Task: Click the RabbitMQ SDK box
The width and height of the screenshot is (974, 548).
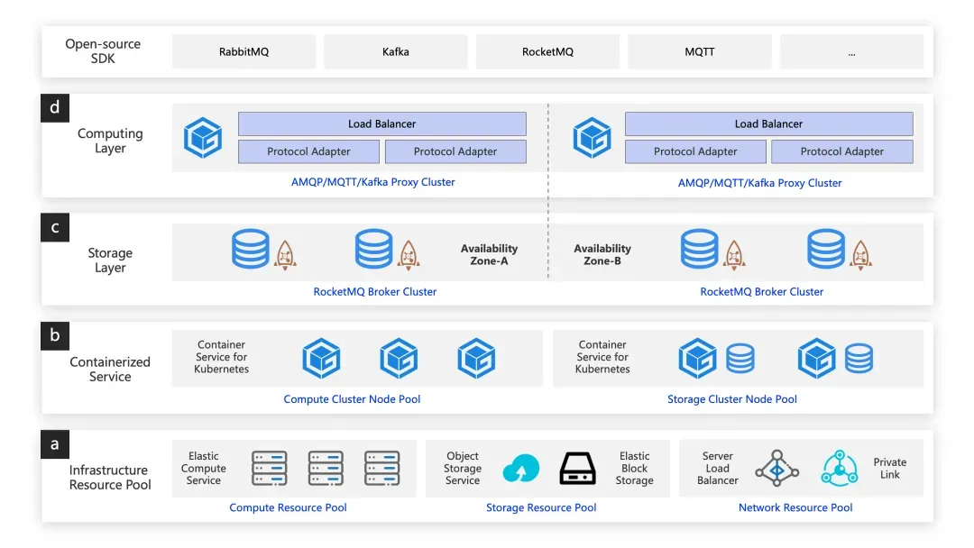Action: click(x=244, y=51)
